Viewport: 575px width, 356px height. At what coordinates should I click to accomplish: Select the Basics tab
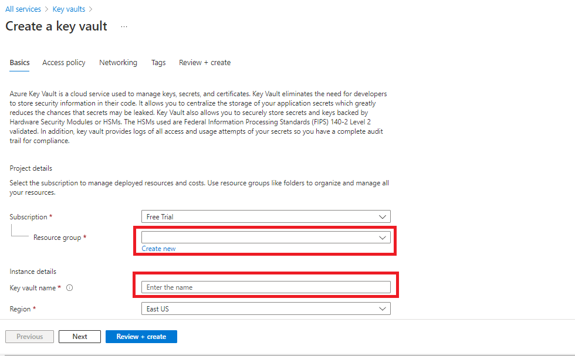pos(19,62)
